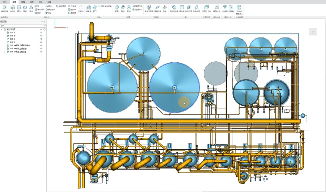This screenshot has width=326, height=192.
Task: Select the 切图立方体 clipping cube tool
Action: [206, 8]
